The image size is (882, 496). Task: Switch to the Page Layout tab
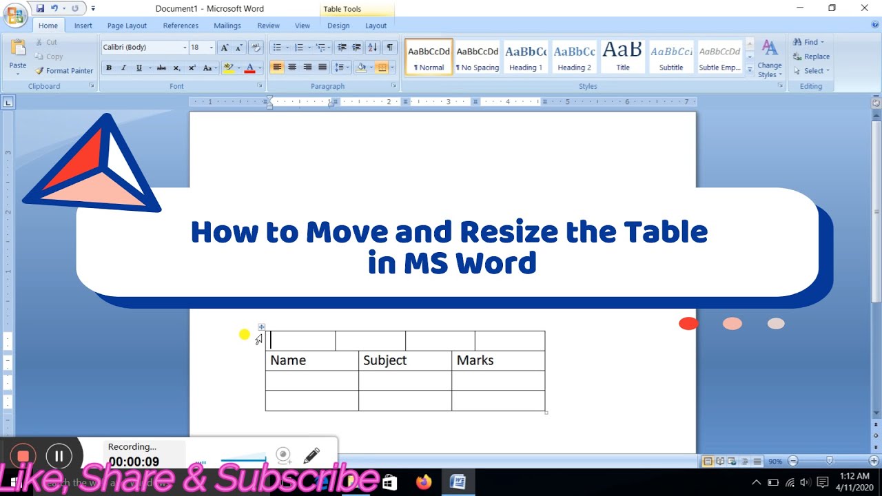click(x=127, y=25)
